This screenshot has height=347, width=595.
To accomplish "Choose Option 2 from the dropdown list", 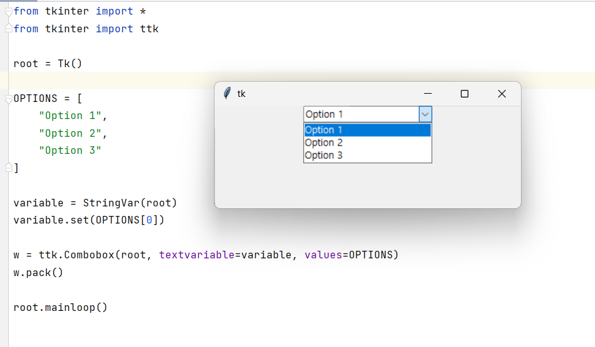I will (x=367, y=142).
